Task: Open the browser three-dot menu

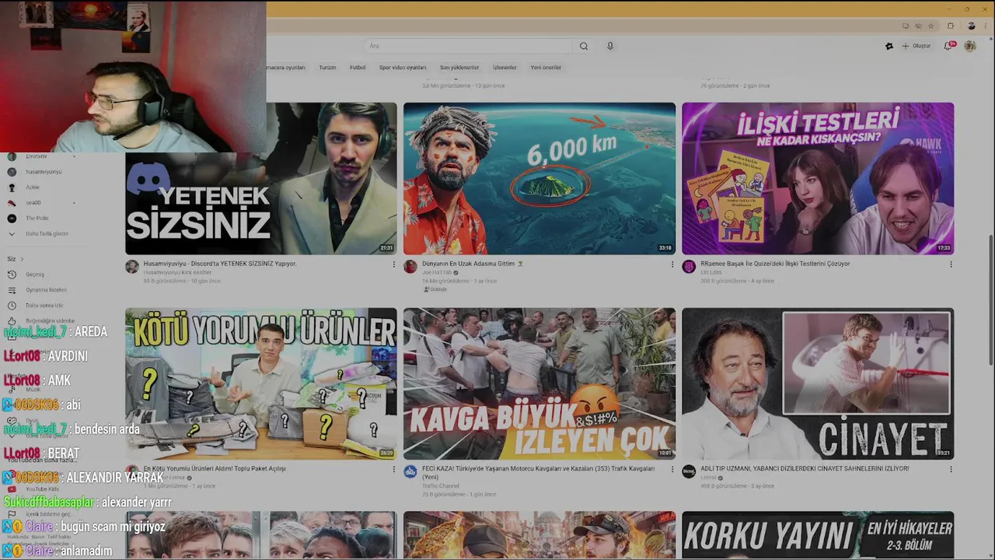Action: point(985,26)
